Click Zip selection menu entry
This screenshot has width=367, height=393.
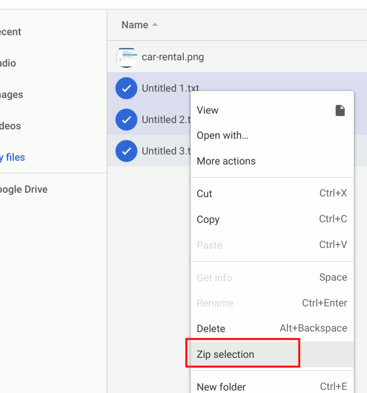272,355
